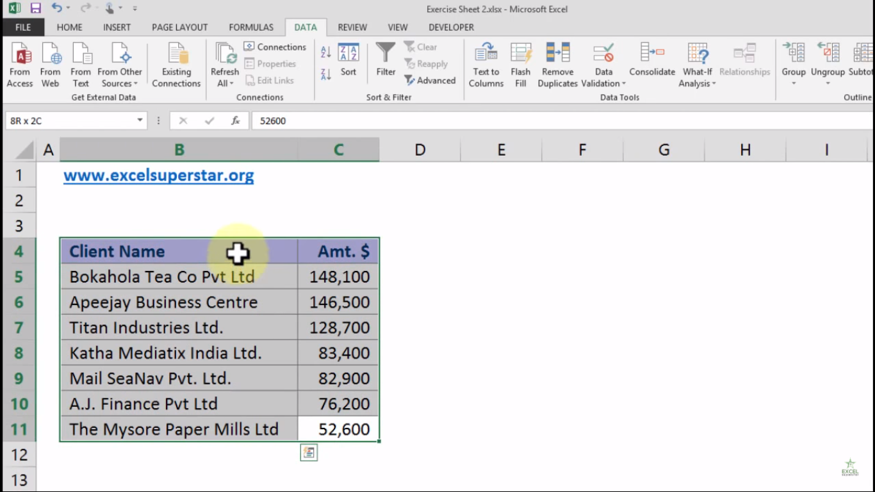Click the Undo arrow icon
Screen dimensions: 875x492
[57, 8]
